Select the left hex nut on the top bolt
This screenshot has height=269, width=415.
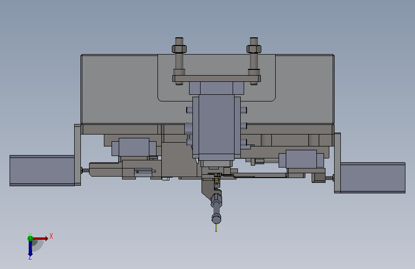(x=179, y=49)
